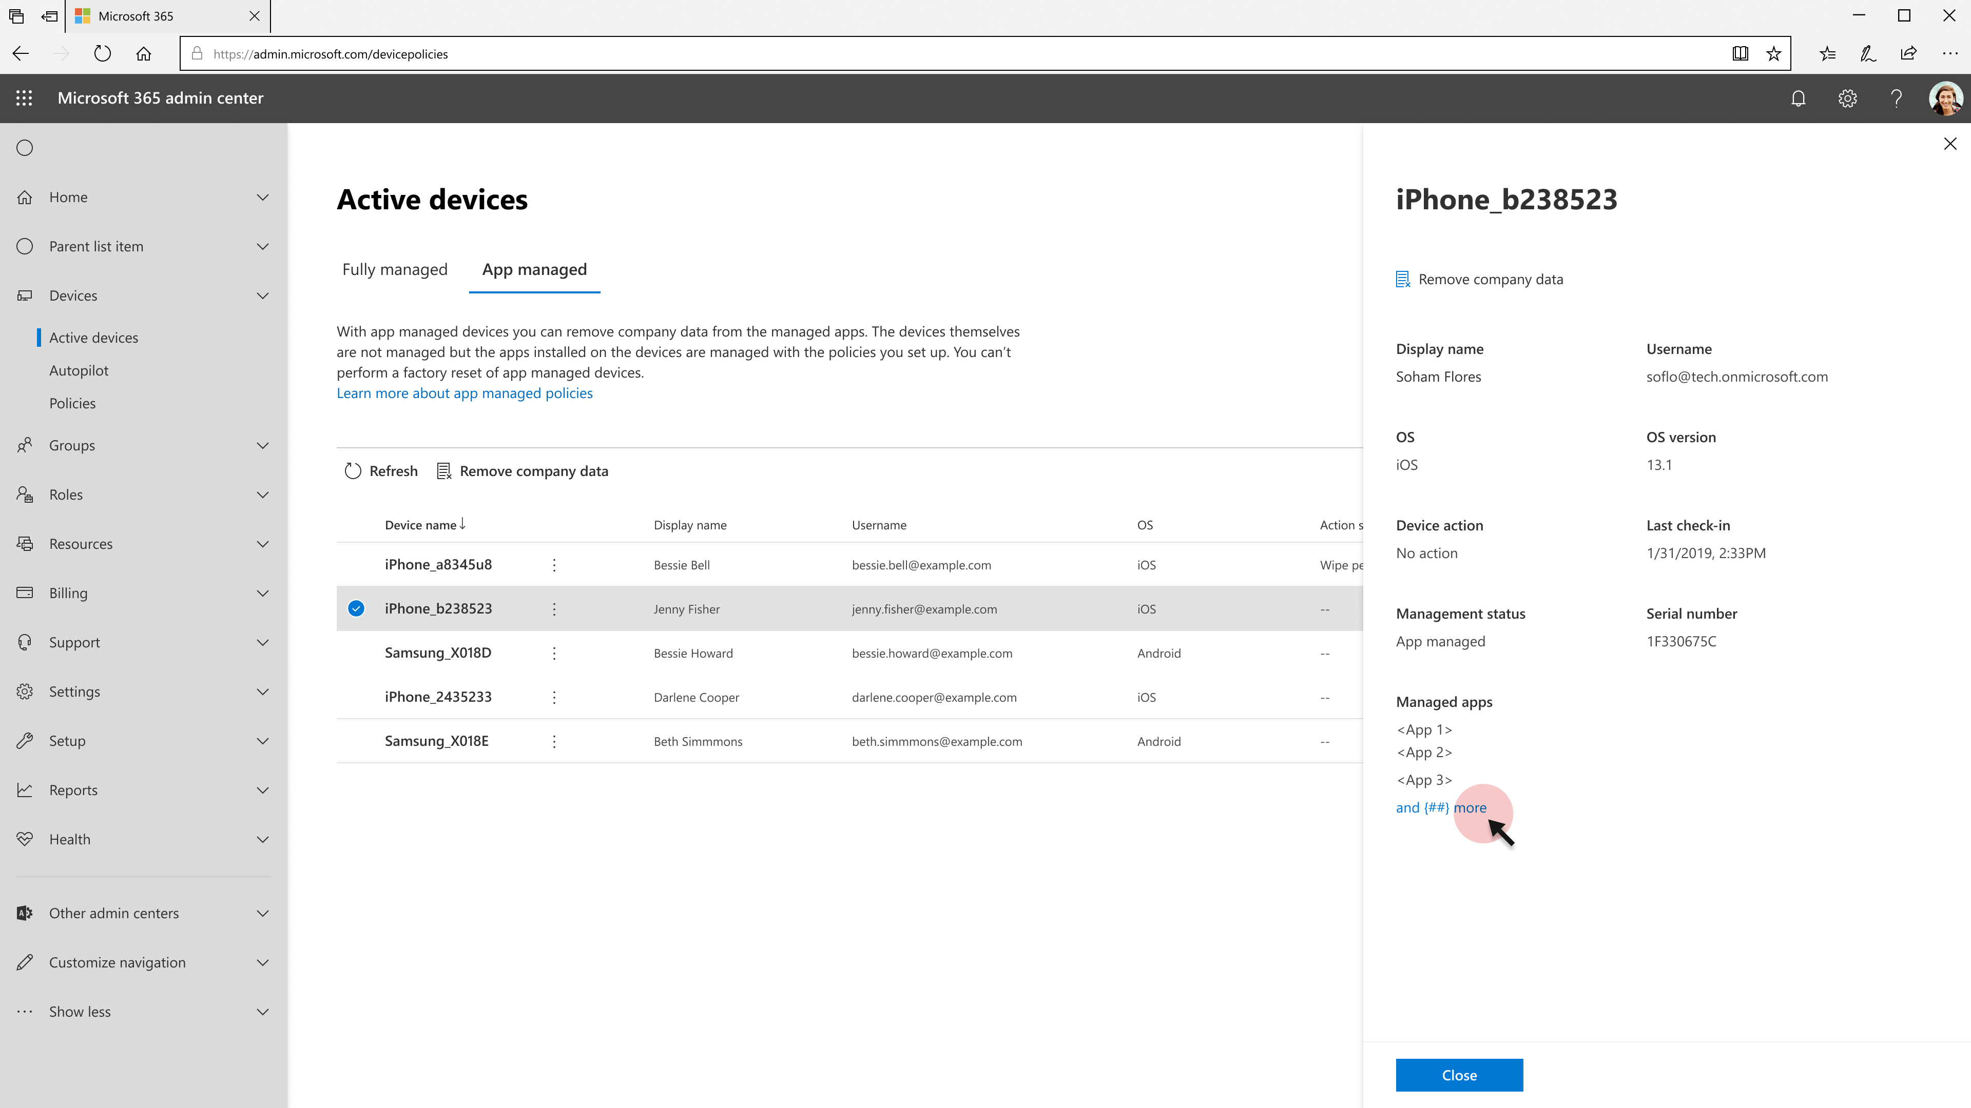Open Learn more about app managed policies

click(x=465, y=392)
